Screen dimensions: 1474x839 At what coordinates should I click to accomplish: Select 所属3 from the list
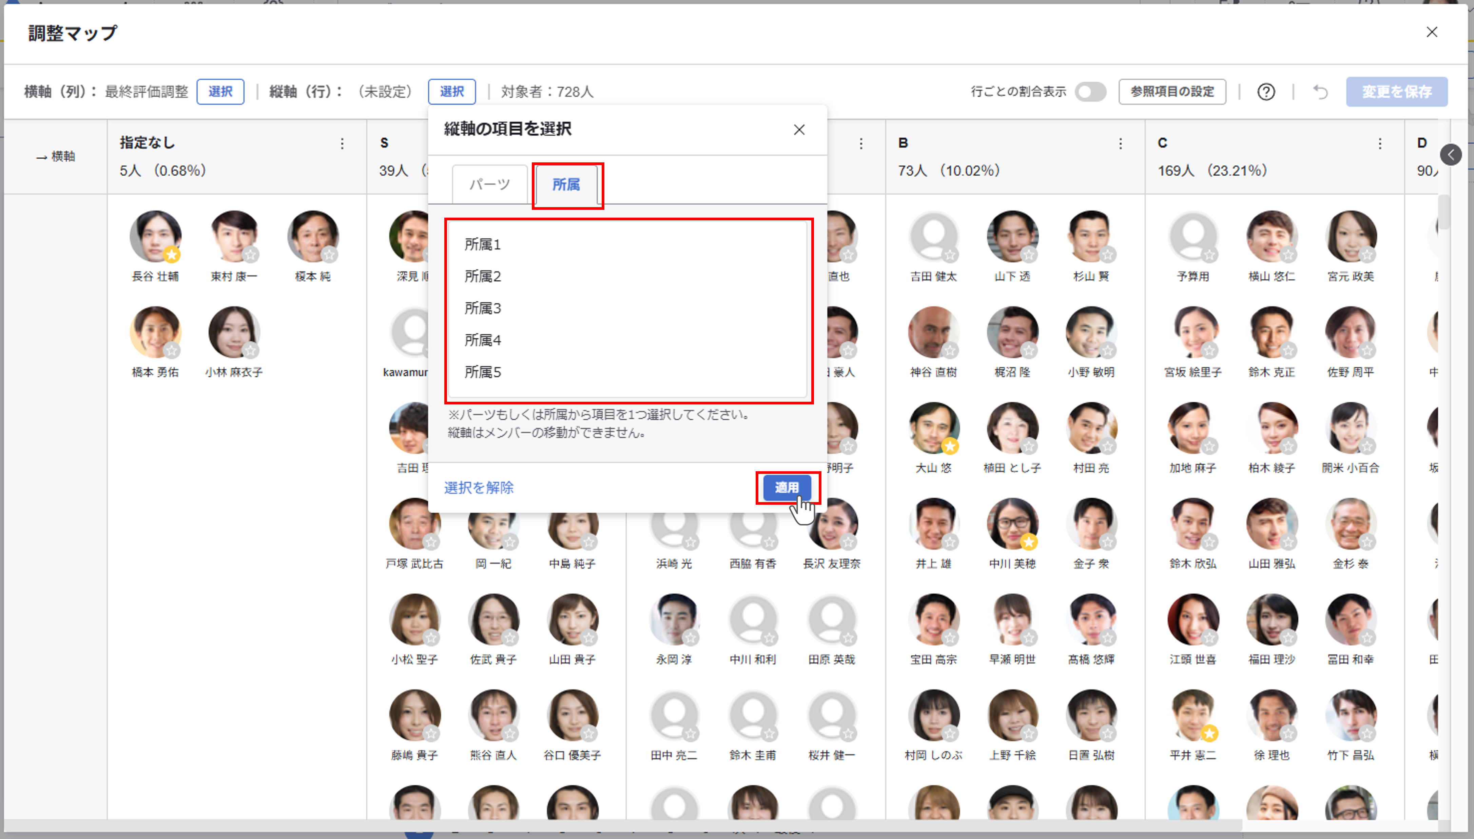coord(483,308)
